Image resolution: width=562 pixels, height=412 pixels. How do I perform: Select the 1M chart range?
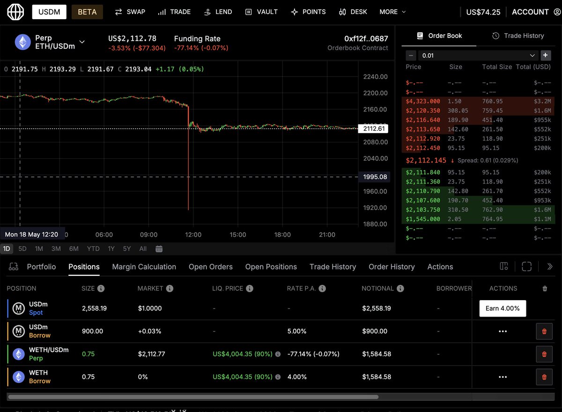pos(39,249)
